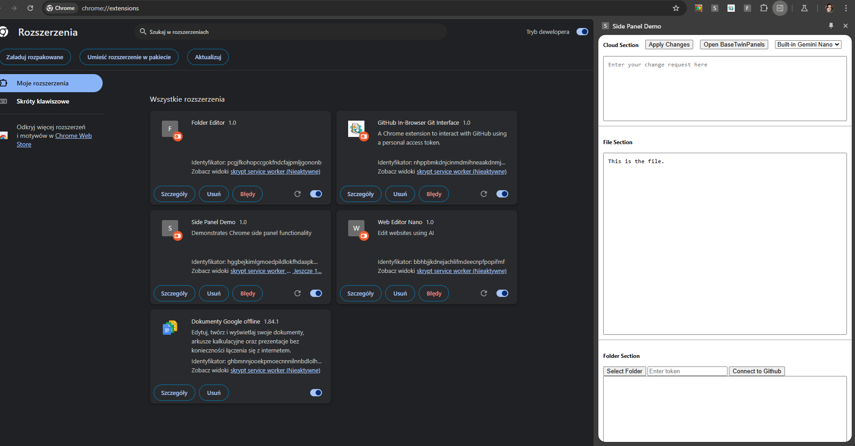Click the Folder Editor F card icon
This screenshot has width=855, height=446.
[x=170, y=129]
